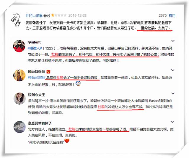Expand the chevron menu on 净silent's post
Viewport: 189px width, 158px height.
173,41
